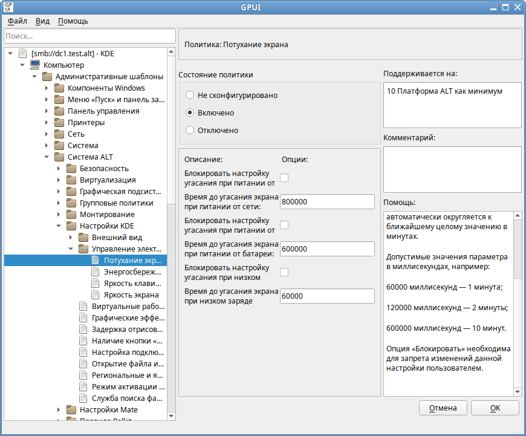Screen dimensions: 526x436
Task: Select the Не сконфигурировано radio button
Action: pyautogui.click(x=190, y=95)
